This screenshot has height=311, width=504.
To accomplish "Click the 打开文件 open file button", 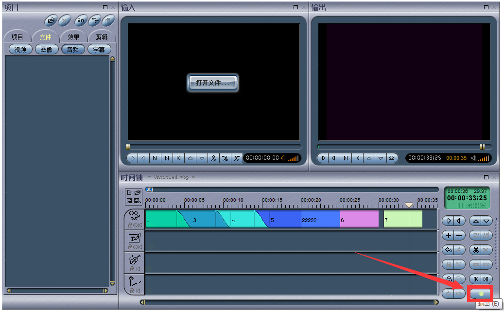I will (x=213, y=83).
